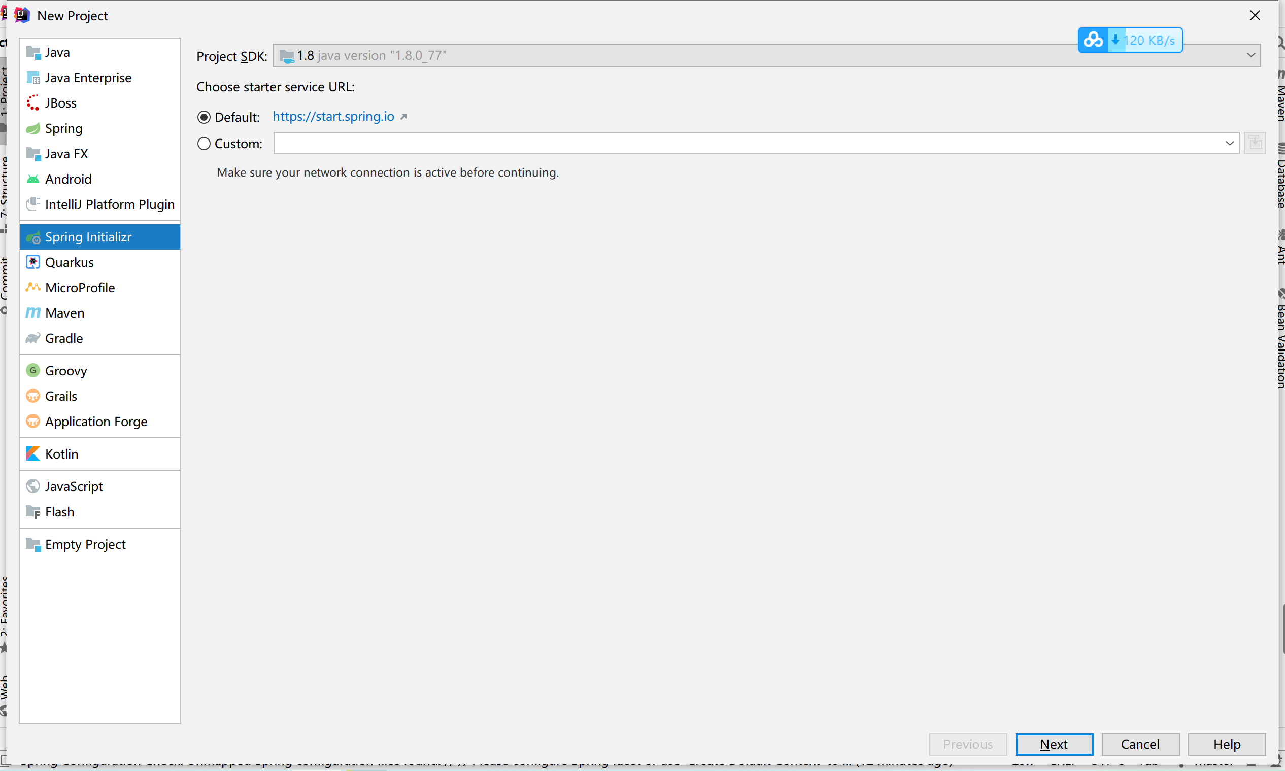1285x771 pixels.
Task: Select the Application Forge list label
Action: click(x=96, y=422)
